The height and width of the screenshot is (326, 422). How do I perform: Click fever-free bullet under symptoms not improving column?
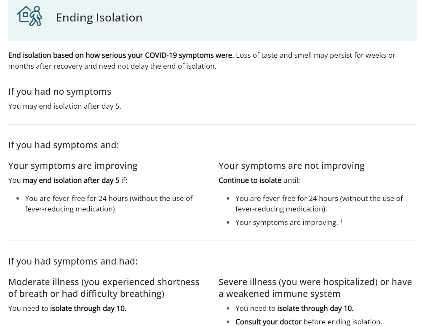pos(319,203)
